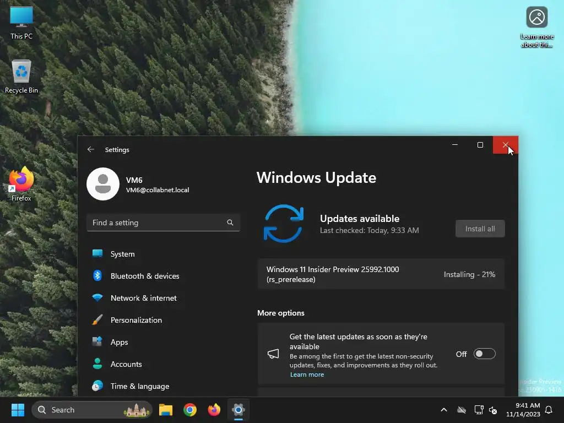Open the notification bell icon
Viewport: 564px width, 423px height.
click(x=549, y=410)
